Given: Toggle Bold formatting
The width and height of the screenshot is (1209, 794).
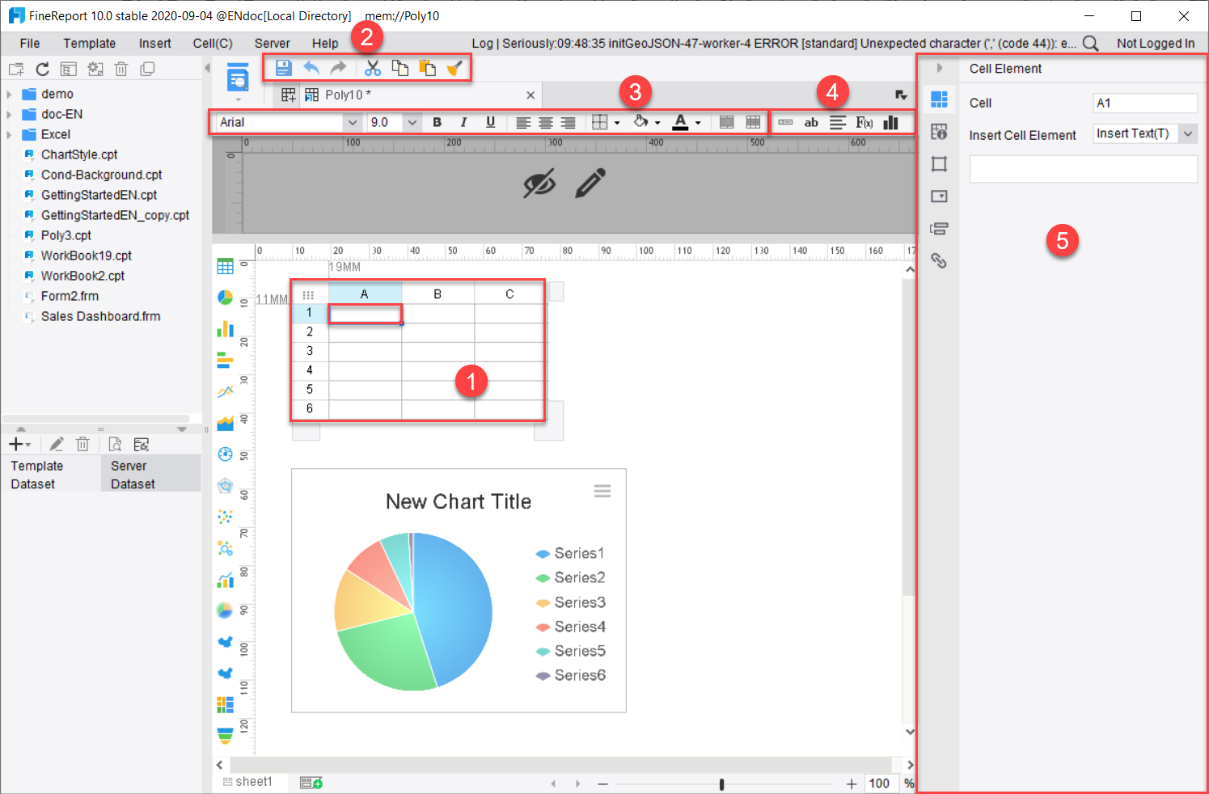Looking at the screenshot, I should [x=438, y=122].
